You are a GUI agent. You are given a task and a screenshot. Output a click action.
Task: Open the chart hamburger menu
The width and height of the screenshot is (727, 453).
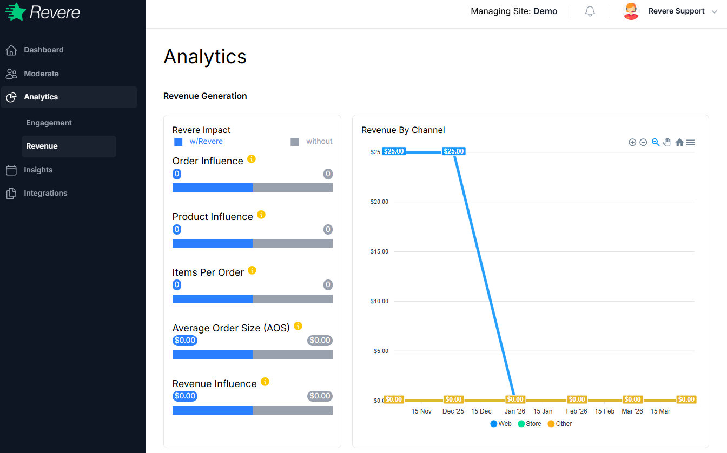click(x=690, y=142)
